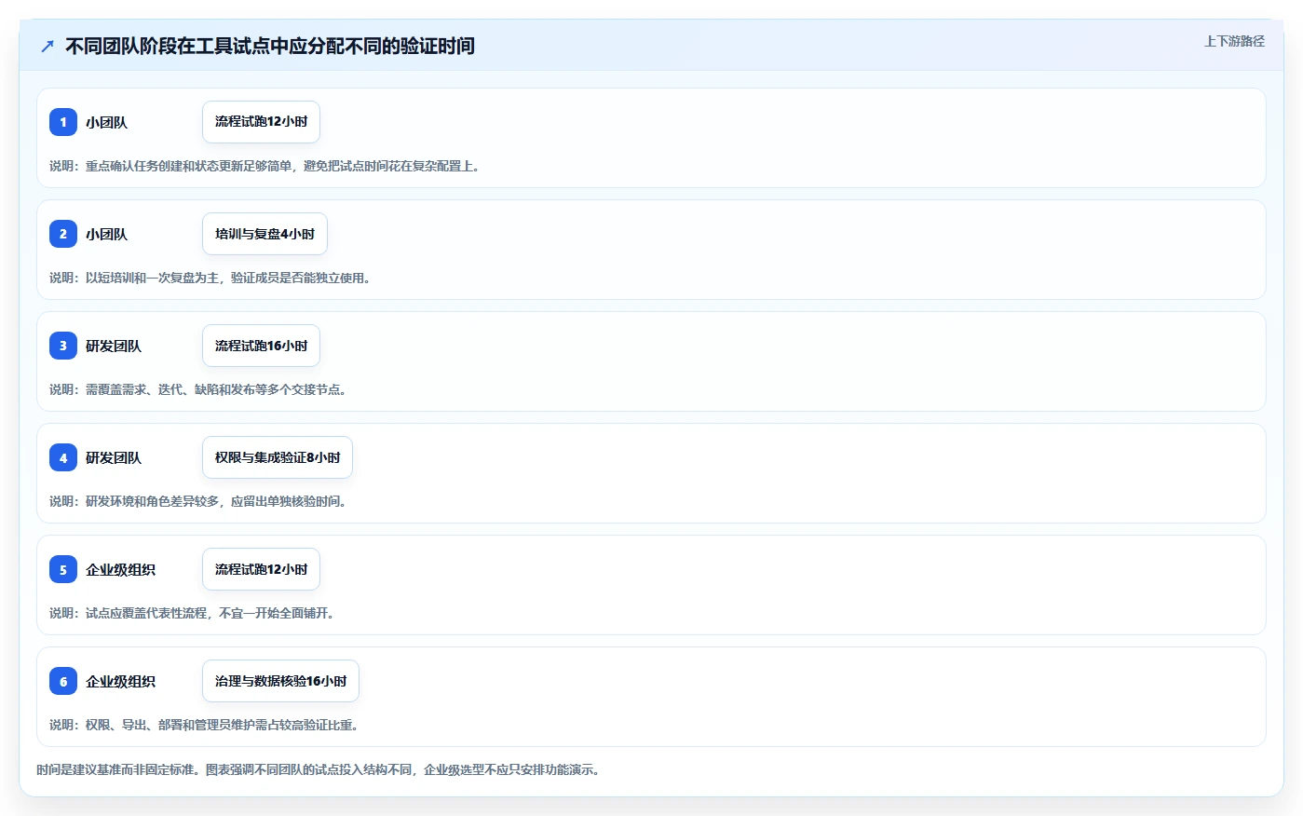Click note 权限、导出、部署和管理员维护

(x=170, y=725)
